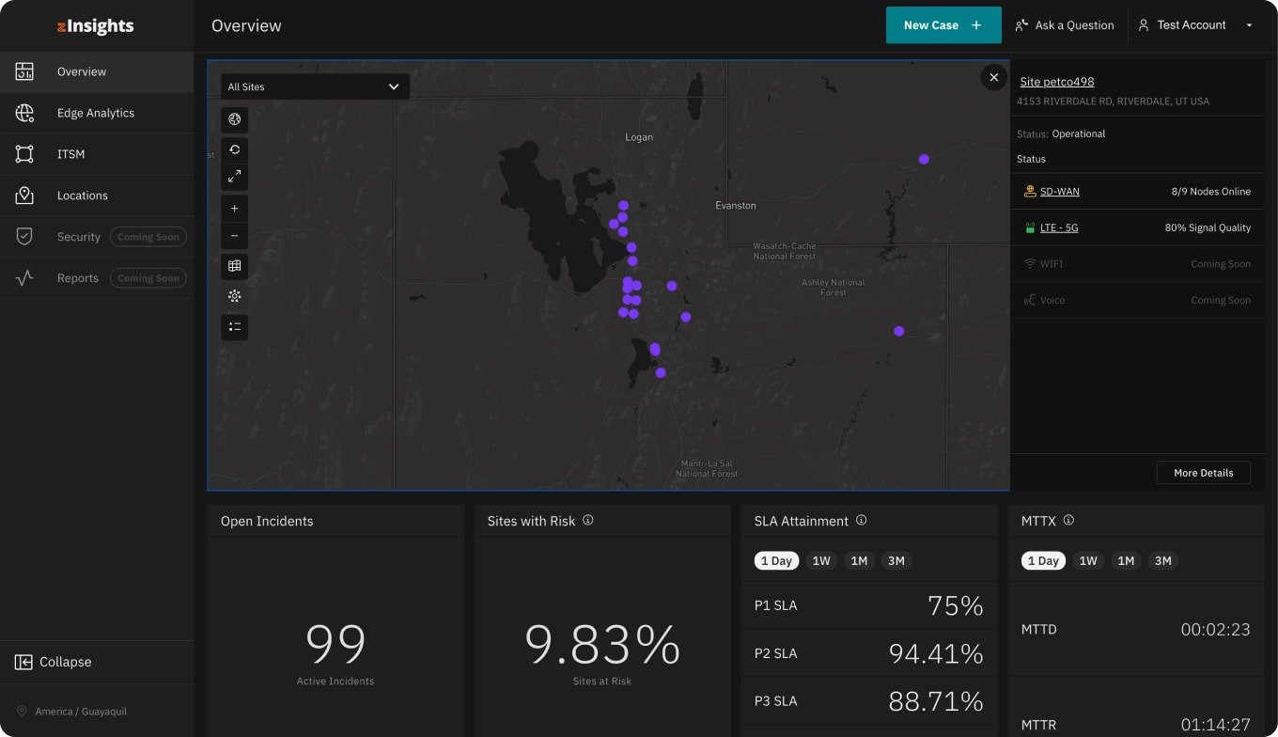Zoom in with the map plus button
Screen dimensions: 1278x737
tap(235, 209)
